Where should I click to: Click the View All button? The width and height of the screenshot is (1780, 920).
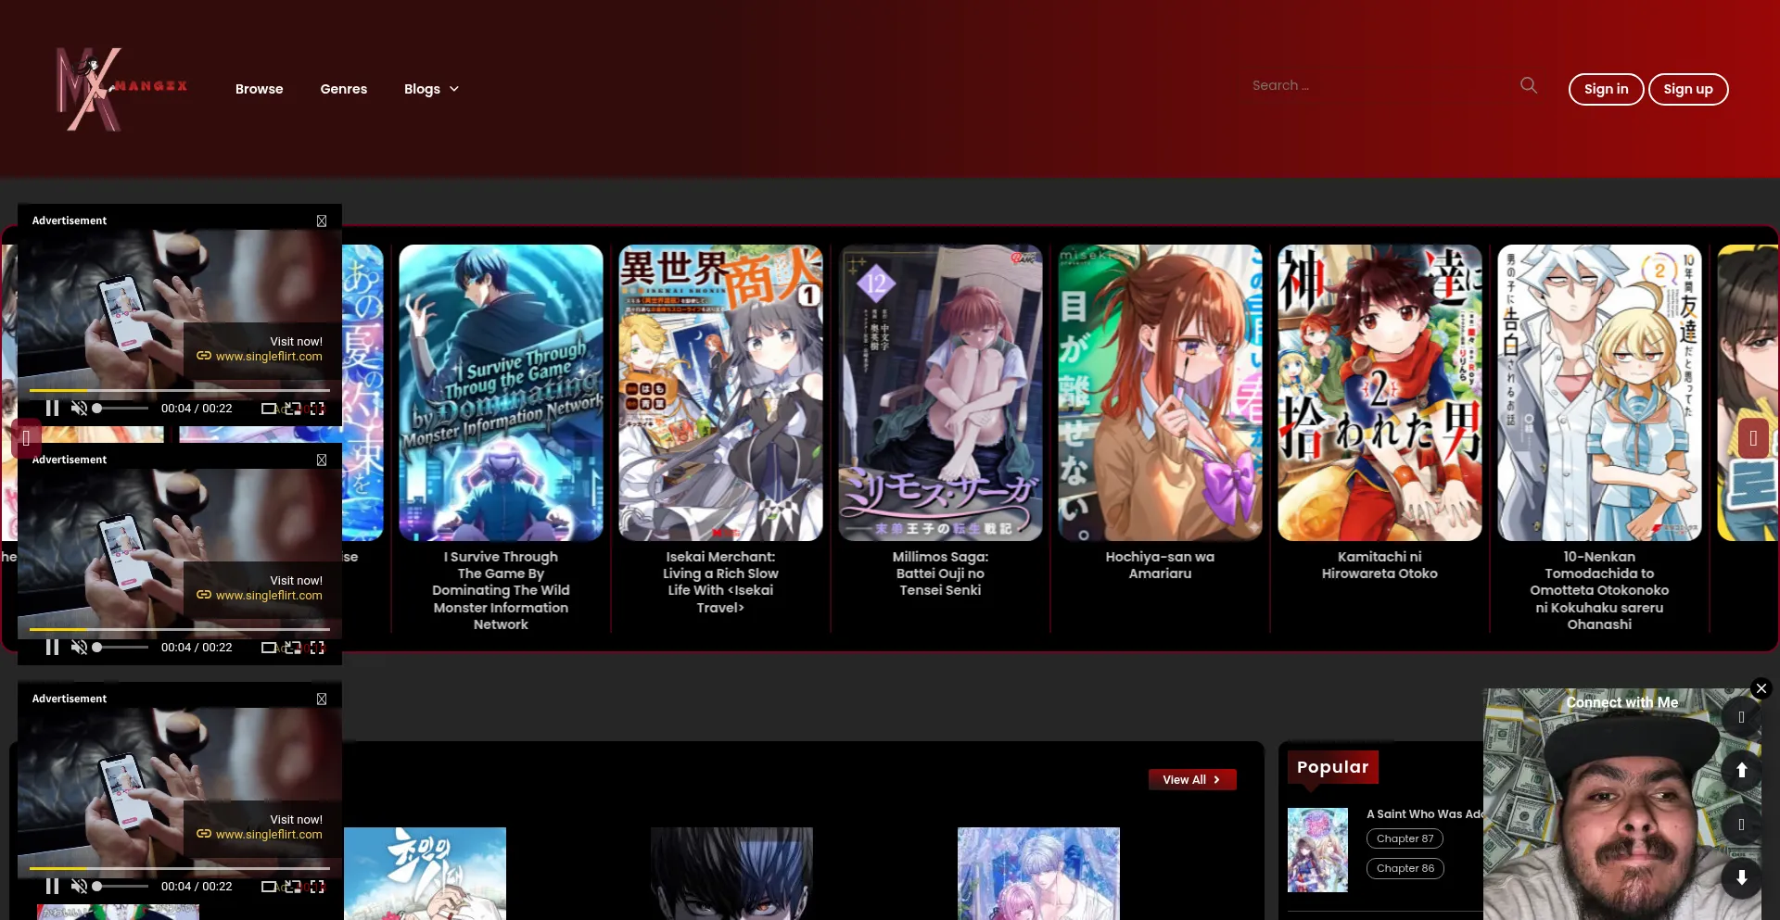click(x=1192, y=780)
